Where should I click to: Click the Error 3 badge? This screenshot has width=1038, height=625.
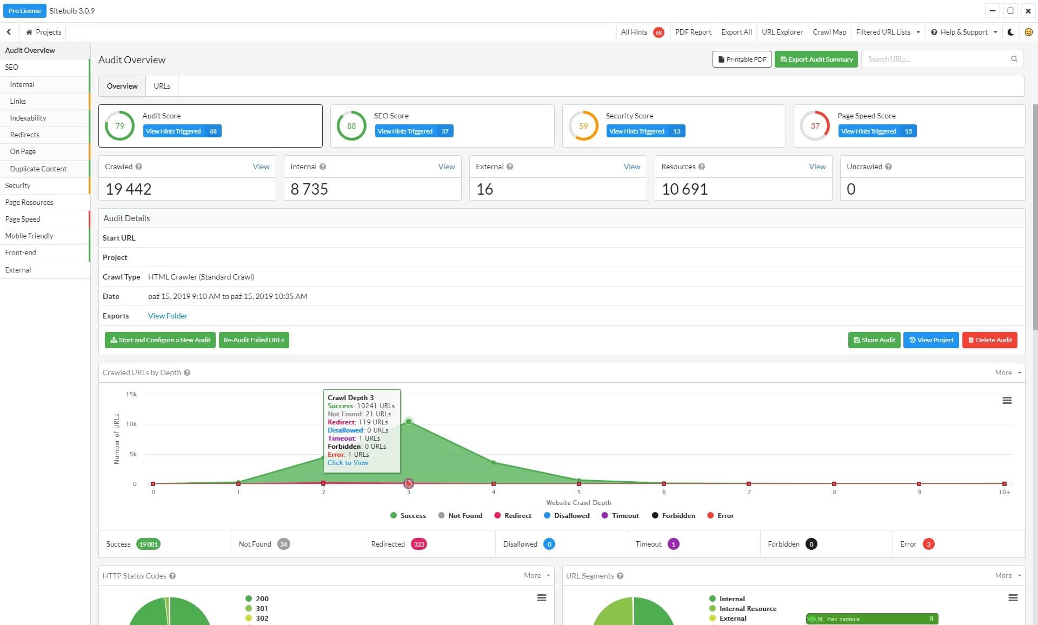point(928,544)
